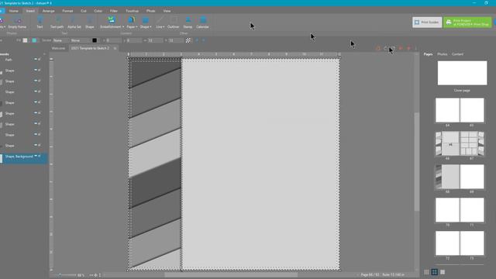Open the Color ribbon tab

(x=98, y=11)
